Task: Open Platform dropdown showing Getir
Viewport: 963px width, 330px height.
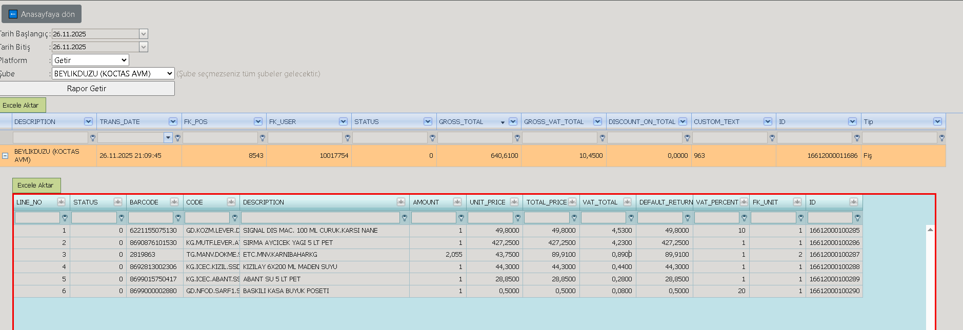Action: (90, 60)
